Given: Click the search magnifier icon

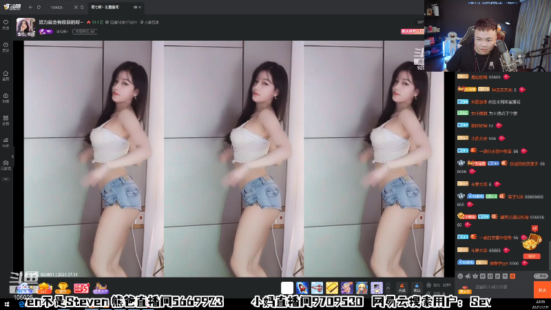Looking at the screenshot, I should click(x=82, y=7).
